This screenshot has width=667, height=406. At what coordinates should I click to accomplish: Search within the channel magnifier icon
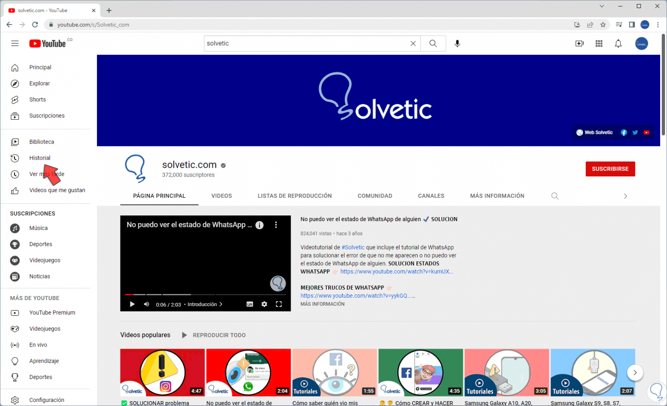555,196
